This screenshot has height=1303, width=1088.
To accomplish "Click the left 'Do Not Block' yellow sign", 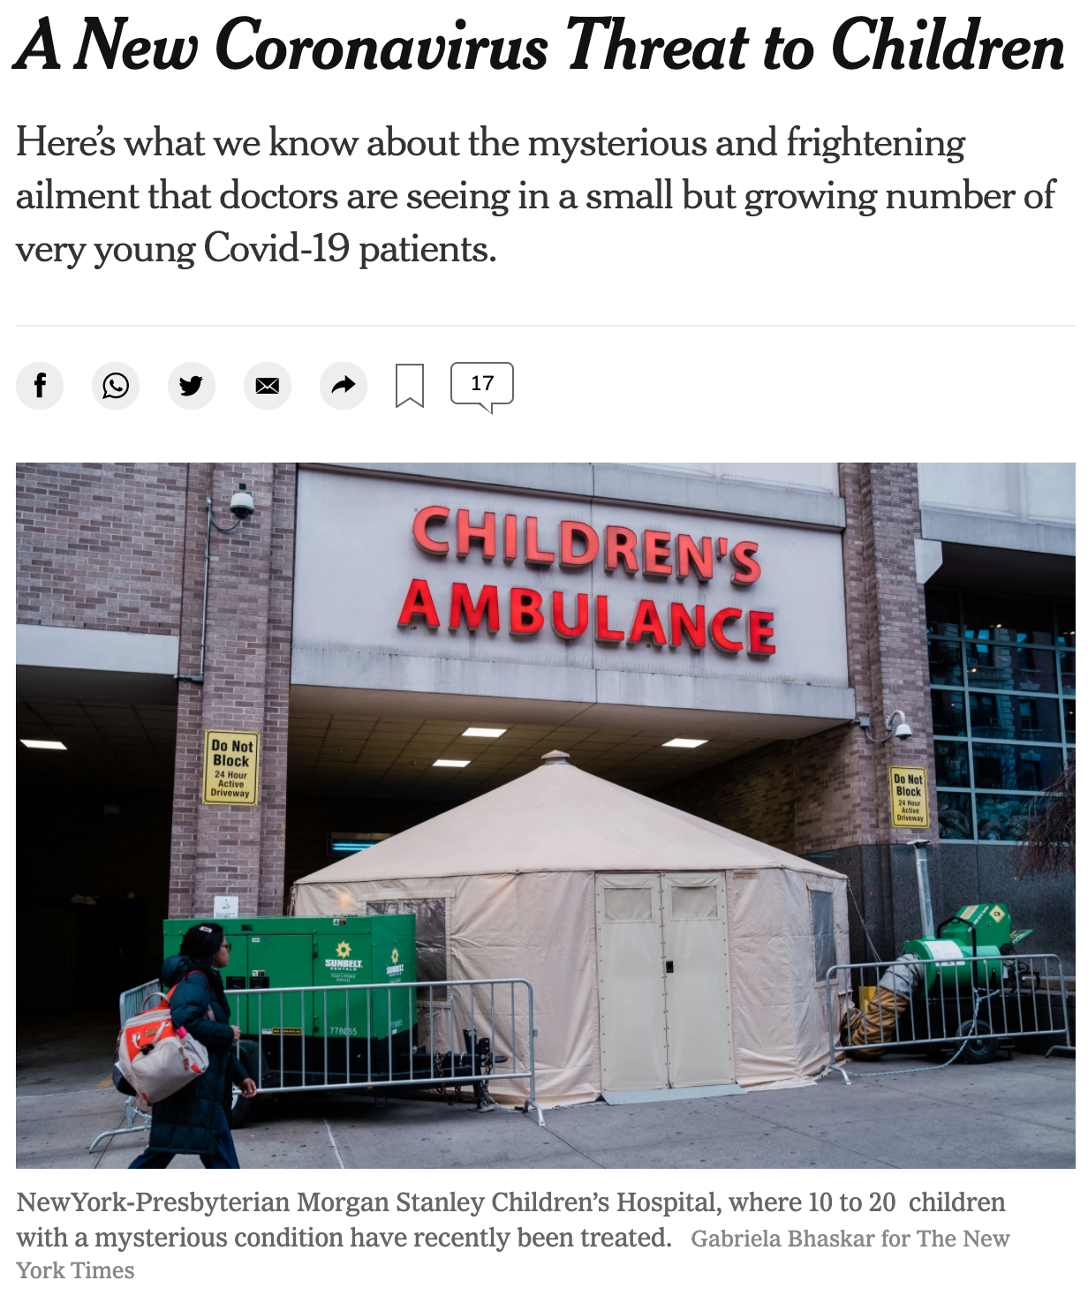I will 231,767.
